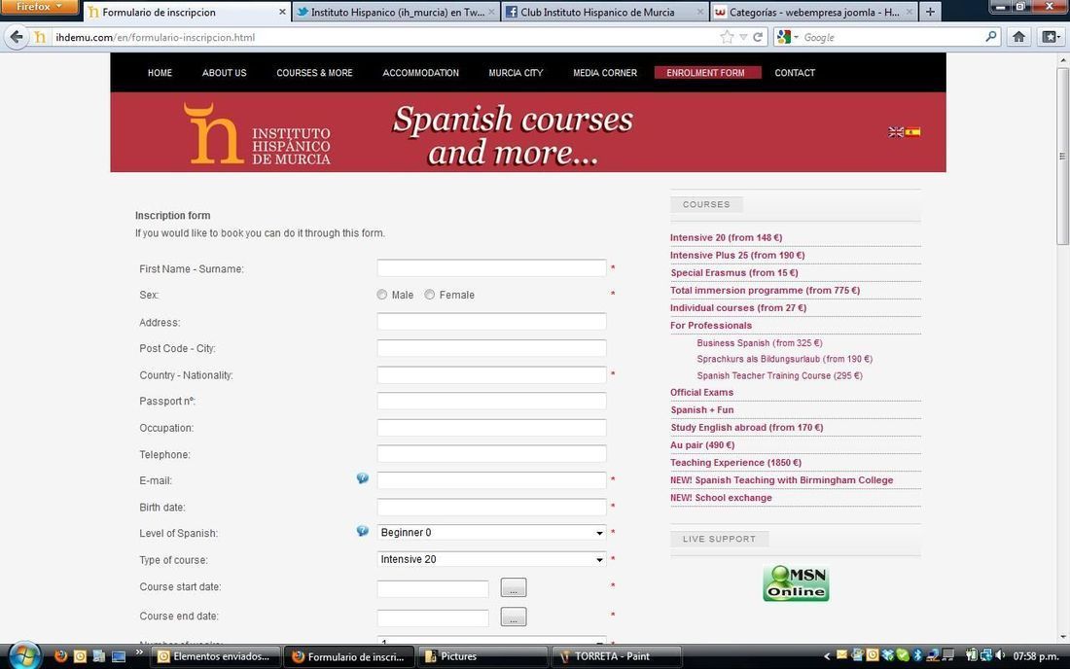Open the Intensive Plus 25 course link

tap(737, 255)
